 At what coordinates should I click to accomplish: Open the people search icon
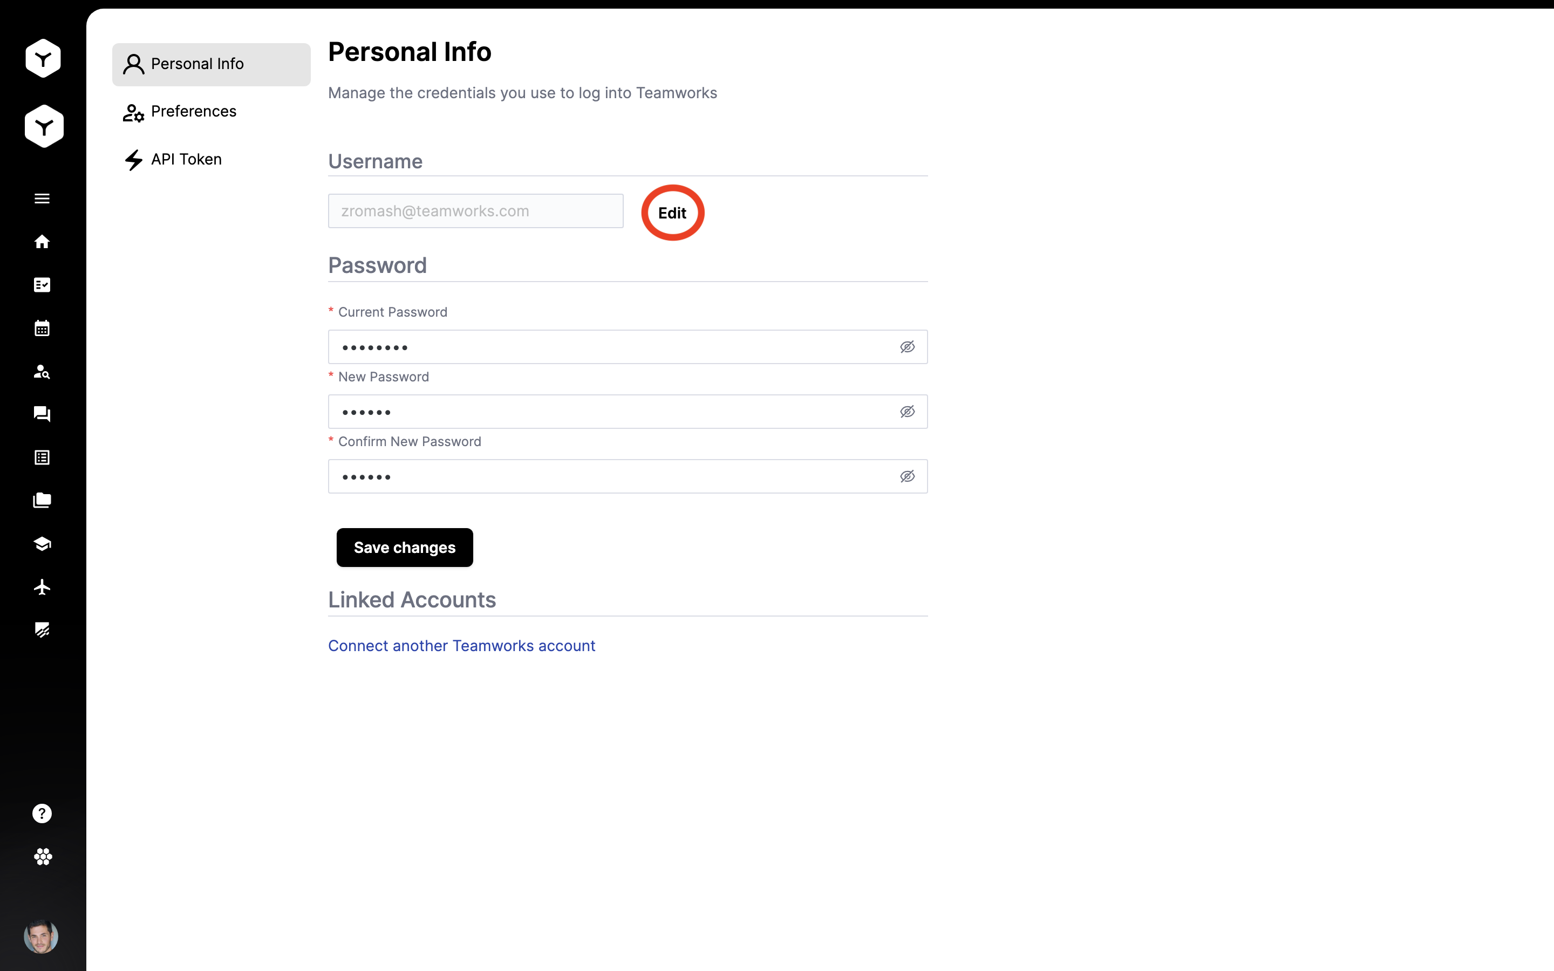coord(42,372)
